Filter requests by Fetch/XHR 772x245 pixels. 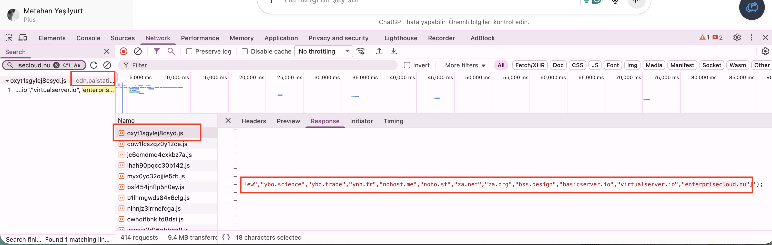pyautogui.click(x=530, y=65)
